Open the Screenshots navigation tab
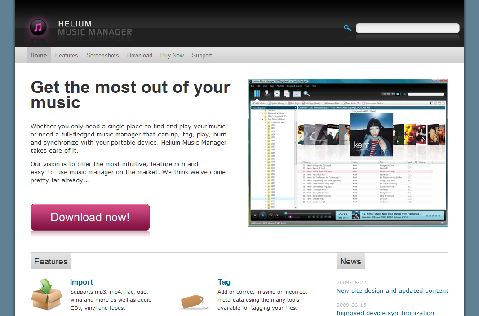 click(x=102, y=55)
